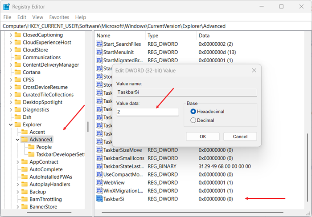Screen dimensions: 312x217
Task: Click the WinXMigrationL... DWORD value icon
Action: (99, 191)
